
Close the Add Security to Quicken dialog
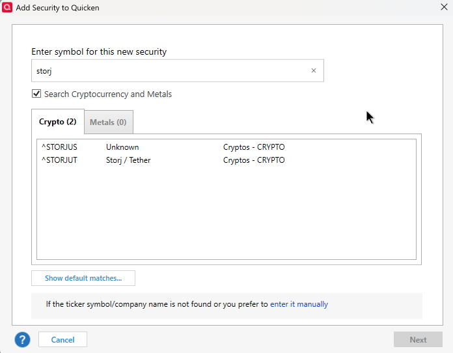(x=444, y=7)
